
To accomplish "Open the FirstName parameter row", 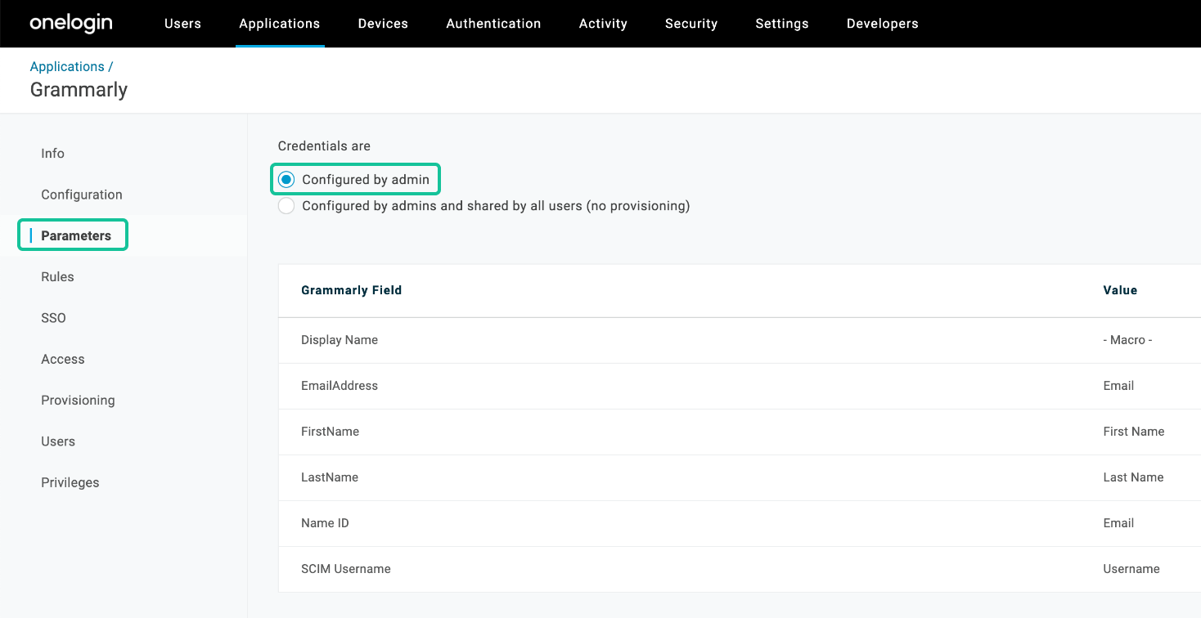I will (740, 432).
